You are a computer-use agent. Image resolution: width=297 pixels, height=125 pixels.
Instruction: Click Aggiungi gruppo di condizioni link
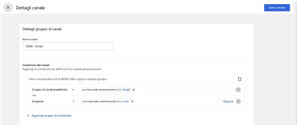[x=51, y=116]
